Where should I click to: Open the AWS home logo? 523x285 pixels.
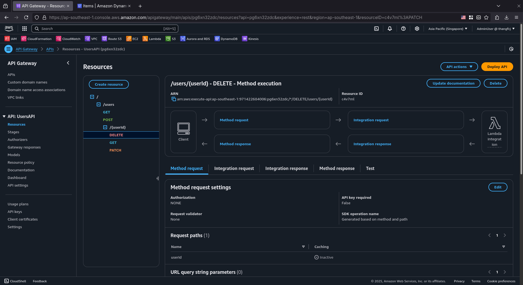[9, 29]
